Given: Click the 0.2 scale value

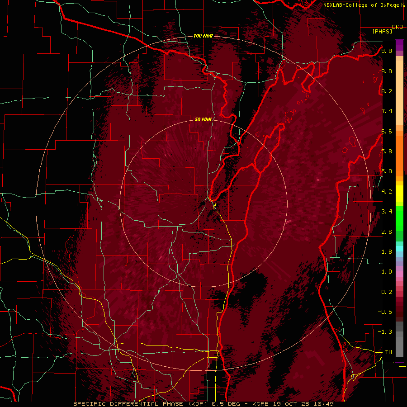Looking at the screenshot, I should (x=387, y=292).
